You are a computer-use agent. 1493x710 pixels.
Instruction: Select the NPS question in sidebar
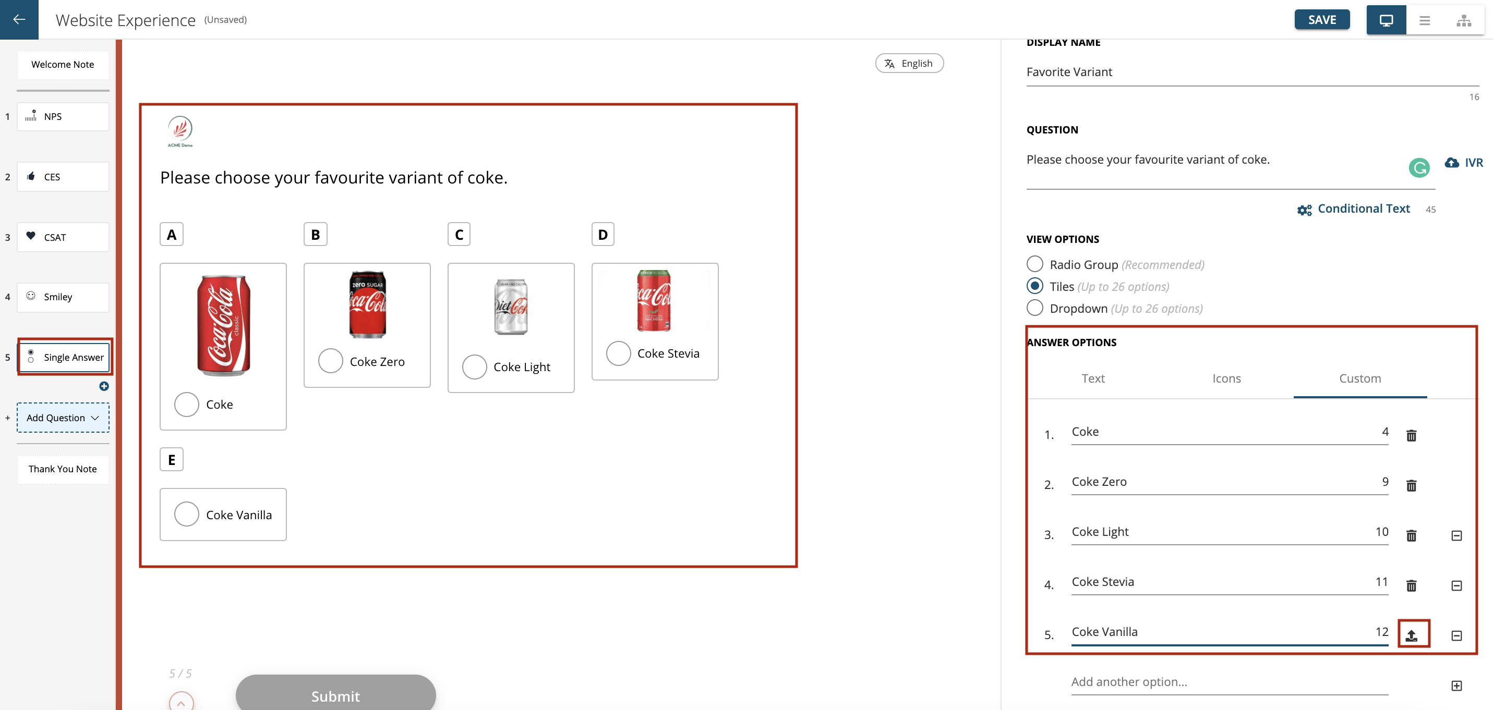coord(63,116)
